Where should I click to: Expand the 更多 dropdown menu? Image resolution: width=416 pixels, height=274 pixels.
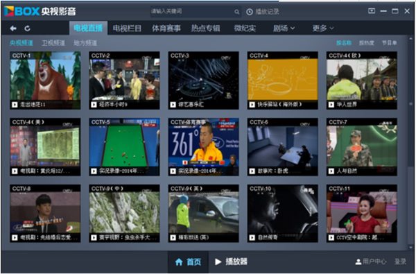click(x=323, y=28)
